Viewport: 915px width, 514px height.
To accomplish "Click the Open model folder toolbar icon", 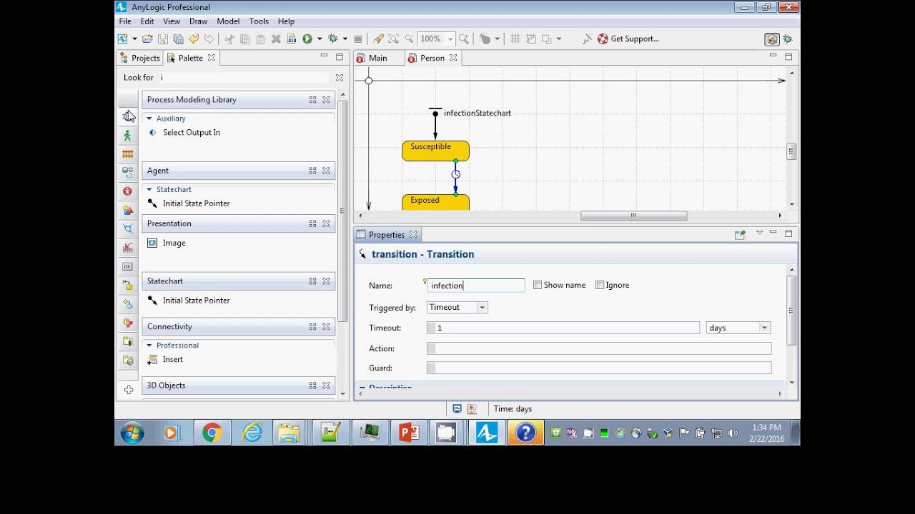I will [x=147, y=39].
